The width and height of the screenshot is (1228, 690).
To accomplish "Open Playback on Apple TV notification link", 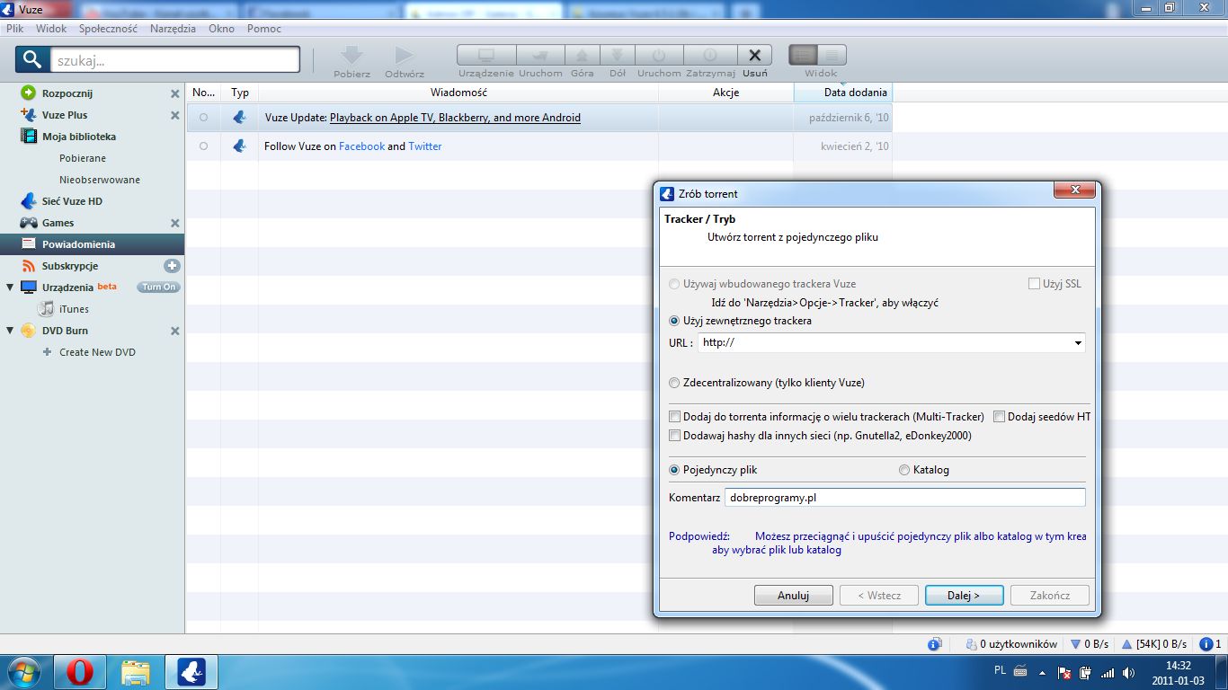I will tap(455, 118).
